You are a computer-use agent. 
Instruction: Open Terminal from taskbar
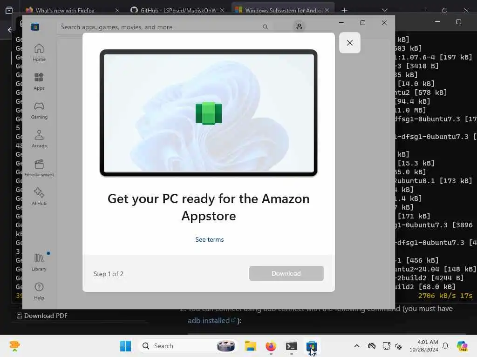click(x=291, y=346)
